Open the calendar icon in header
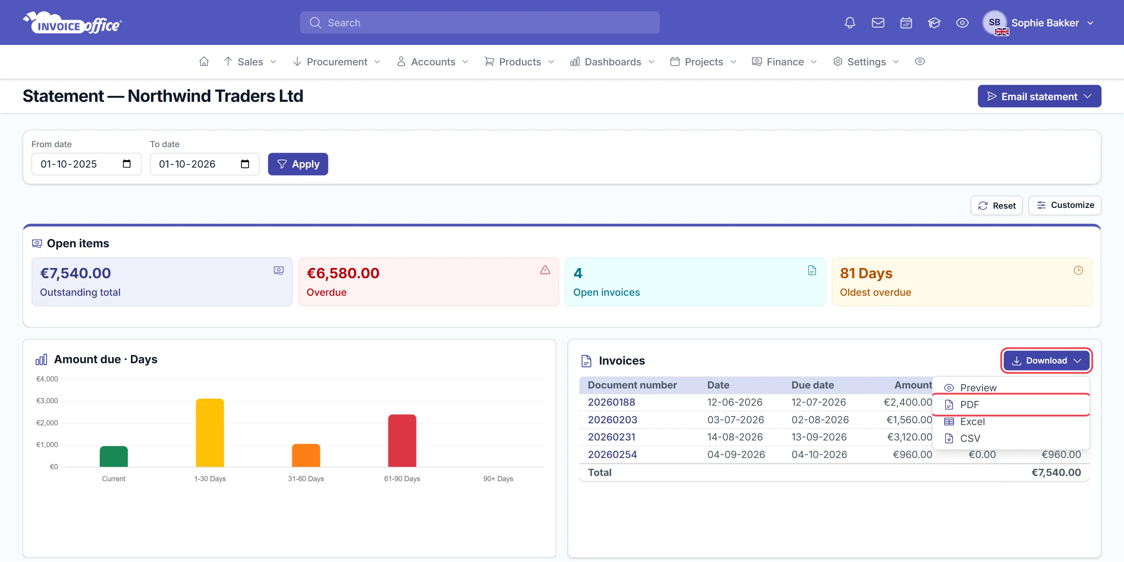Viewport: 1124px width, 562px height. 906,23
